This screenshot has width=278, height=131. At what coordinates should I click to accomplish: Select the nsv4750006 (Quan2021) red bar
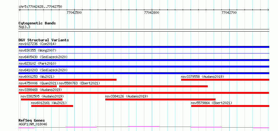tap(37, 86)
